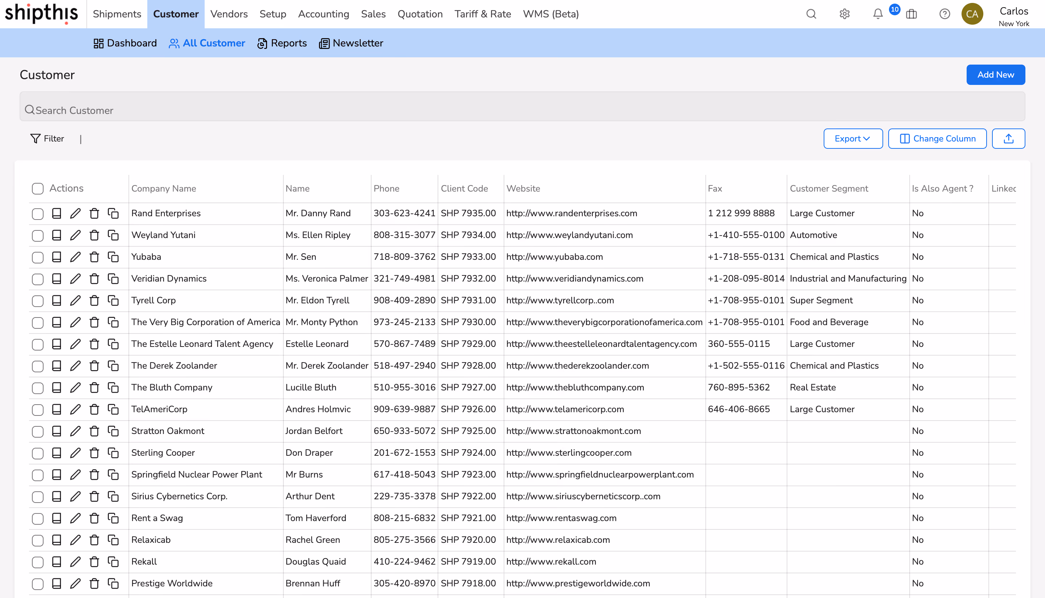Click the Add New button

[x=996, y=74]
